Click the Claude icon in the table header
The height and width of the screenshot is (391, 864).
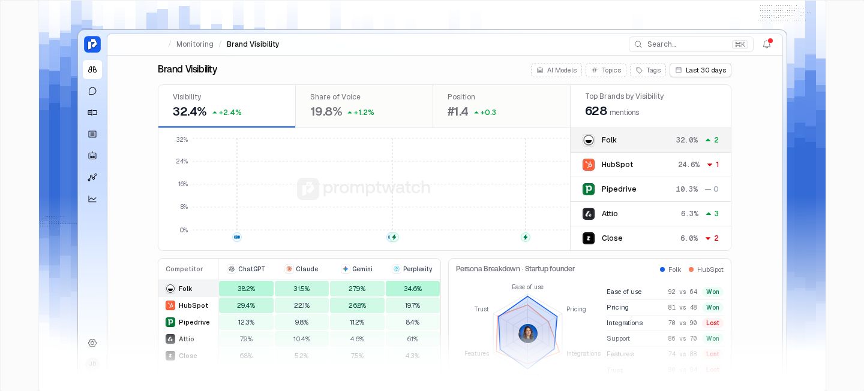(289, 269)
